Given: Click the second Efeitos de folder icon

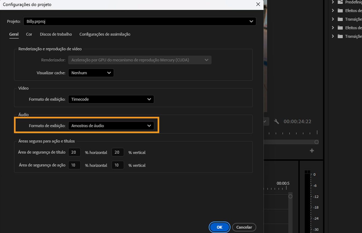Looking at the screenshot, I should pos(340,28).
